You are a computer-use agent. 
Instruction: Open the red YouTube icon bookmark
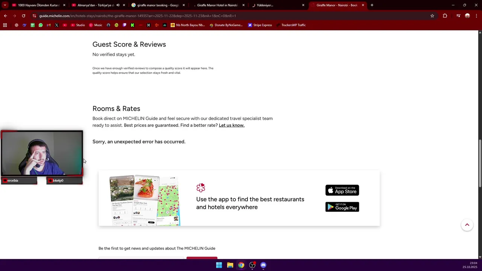point(65,25)
